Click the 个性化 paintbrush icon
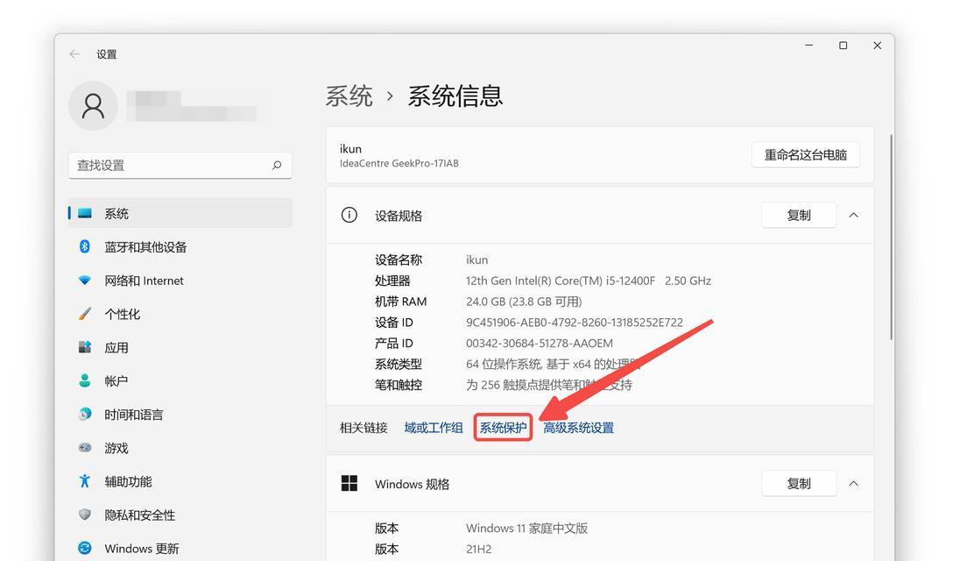The image size is (960, 561). (84, 314)
